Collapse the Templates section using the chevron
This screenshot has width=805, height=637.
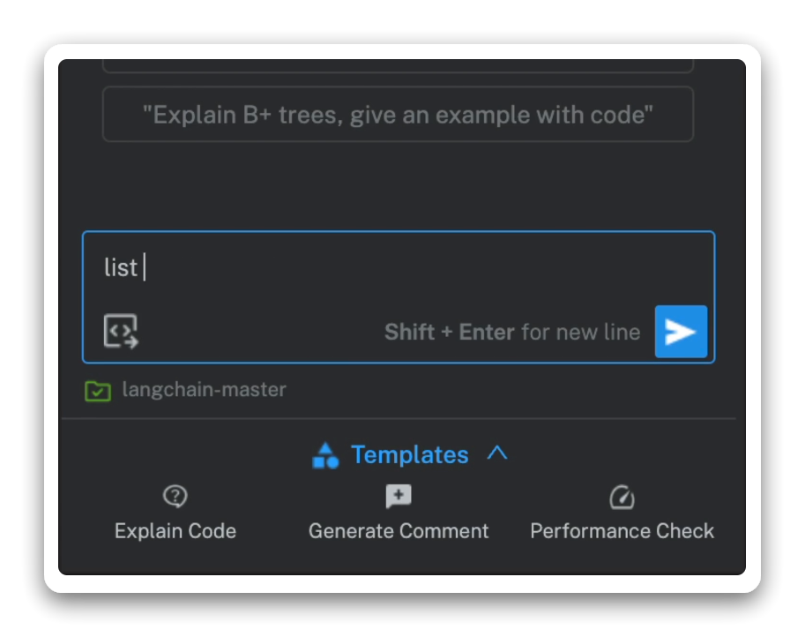click(x=497, y=453)
